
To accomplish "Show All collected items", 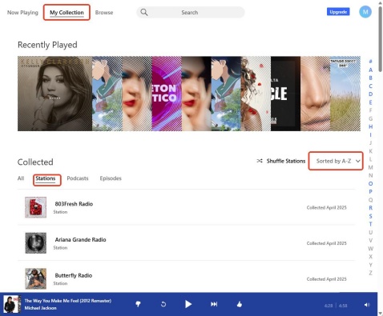I will coord(21,178).
